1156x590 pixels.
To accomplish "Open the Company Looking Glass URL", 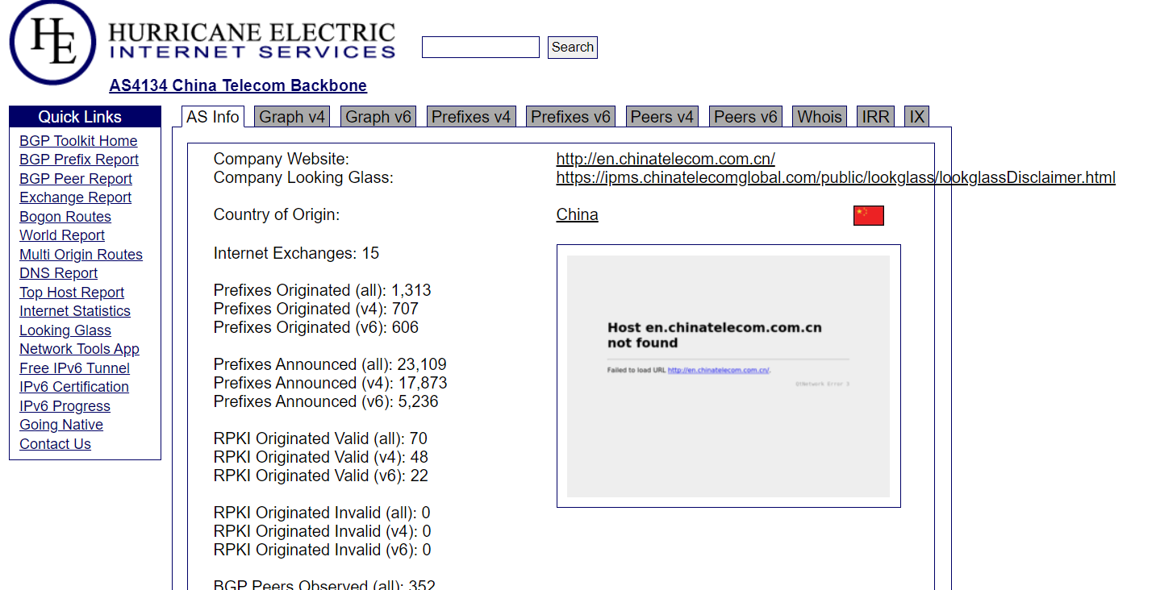I will [x=835, y=177].
